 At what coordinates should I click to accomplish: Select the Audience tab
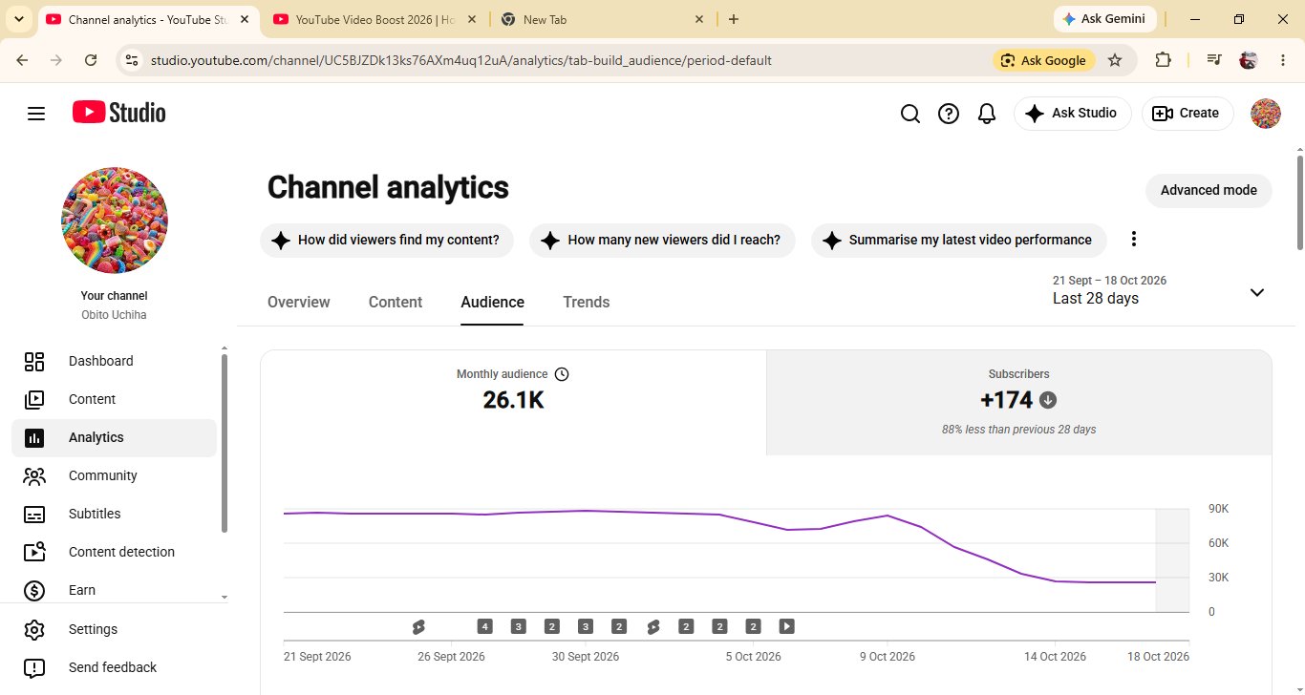click(493, 303)
